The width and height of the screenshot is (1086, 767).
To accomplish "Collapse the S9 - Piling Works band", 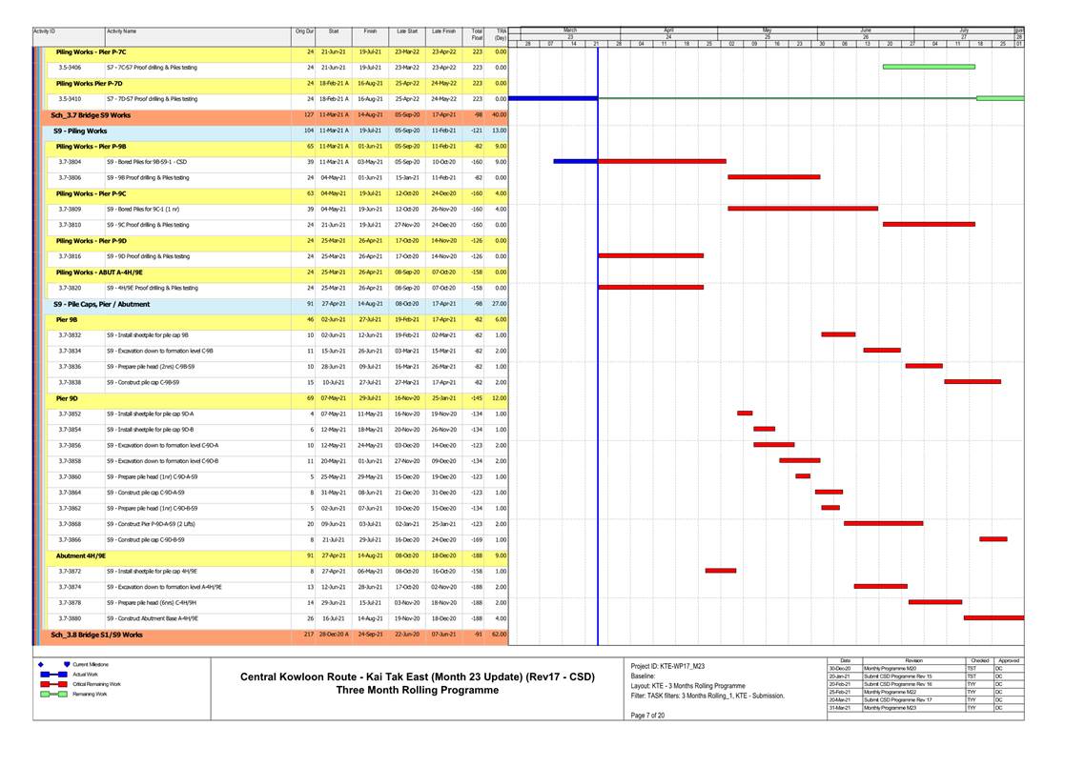I will (x=80, y=131).
